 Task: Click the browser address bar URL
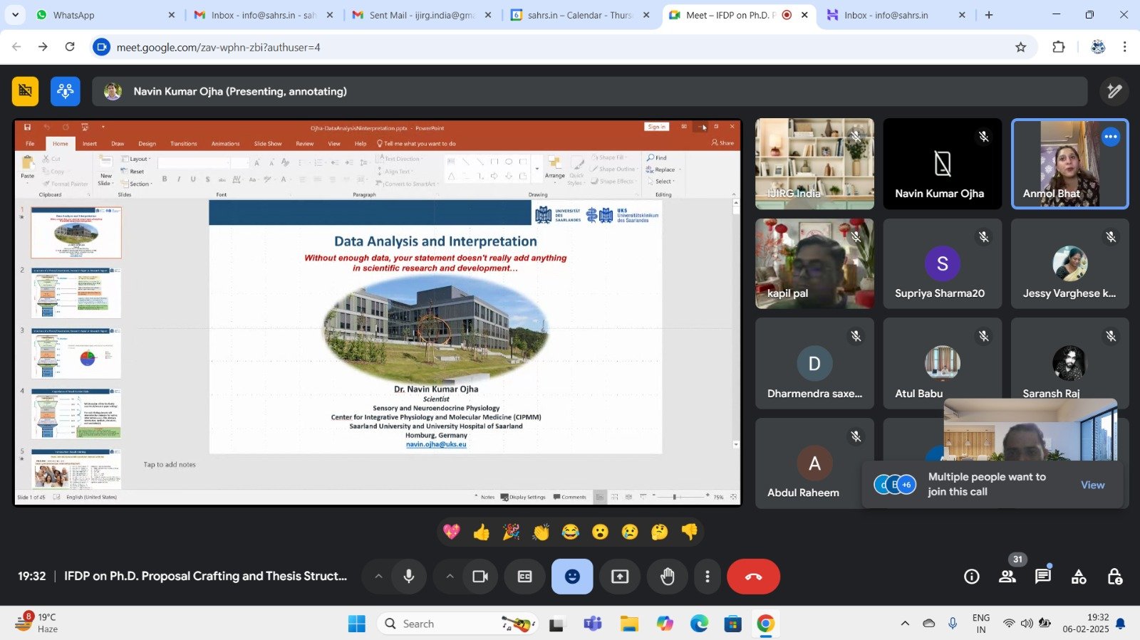tap(218, 47)
